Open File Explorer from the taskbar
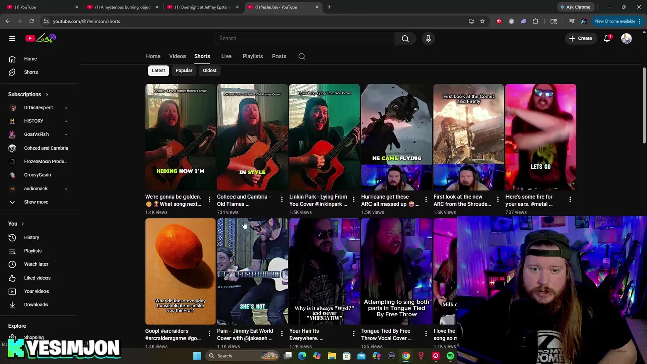Viewport: 647px width, 364px height. (x=332, y=356)
